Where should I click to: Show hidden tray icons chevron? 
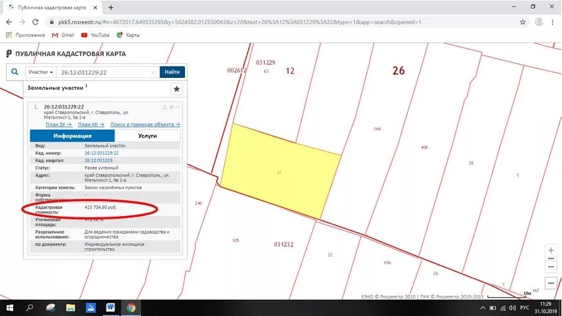point(483,308)
